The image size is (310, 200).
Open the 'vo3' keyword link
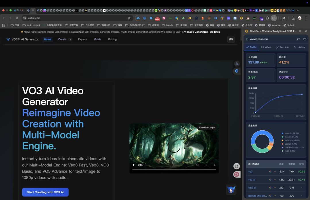coord(250,172)
